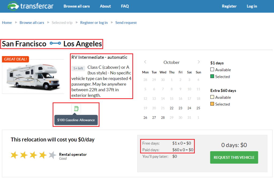Open the Selected trip breadcrumb step
Viewport: 274px width, 179px height.
[62, 22]
